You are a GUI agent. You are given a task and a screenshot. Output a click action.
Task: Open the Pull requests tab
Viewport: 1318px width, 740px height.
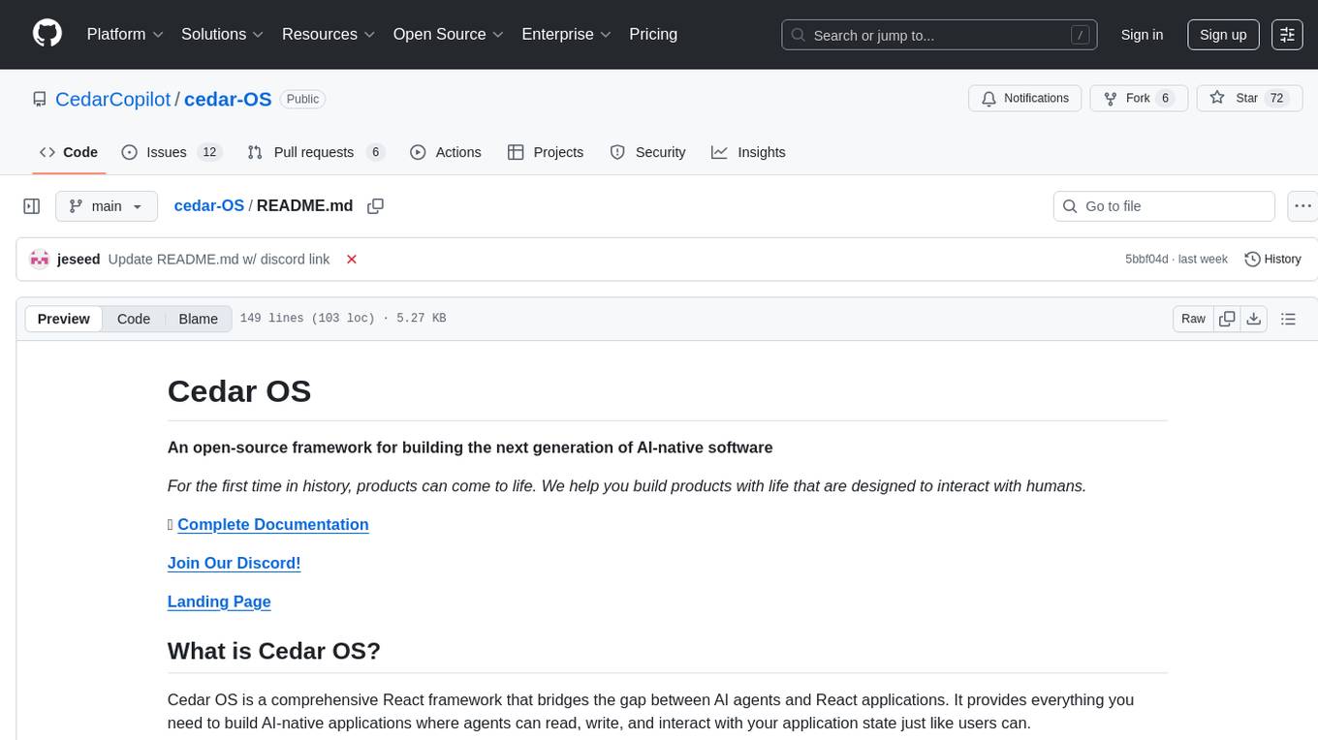tap(316, 152)
